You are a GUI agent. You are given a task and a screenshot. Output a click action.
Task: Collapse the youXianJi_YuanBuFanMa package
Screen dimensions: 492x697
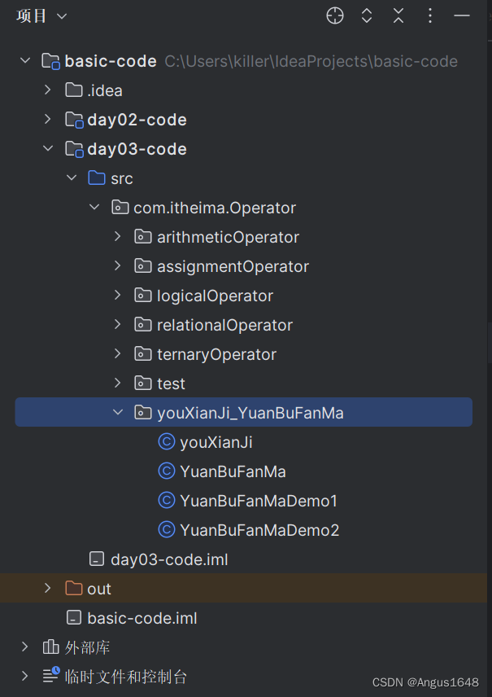click(x=118, y=413)
